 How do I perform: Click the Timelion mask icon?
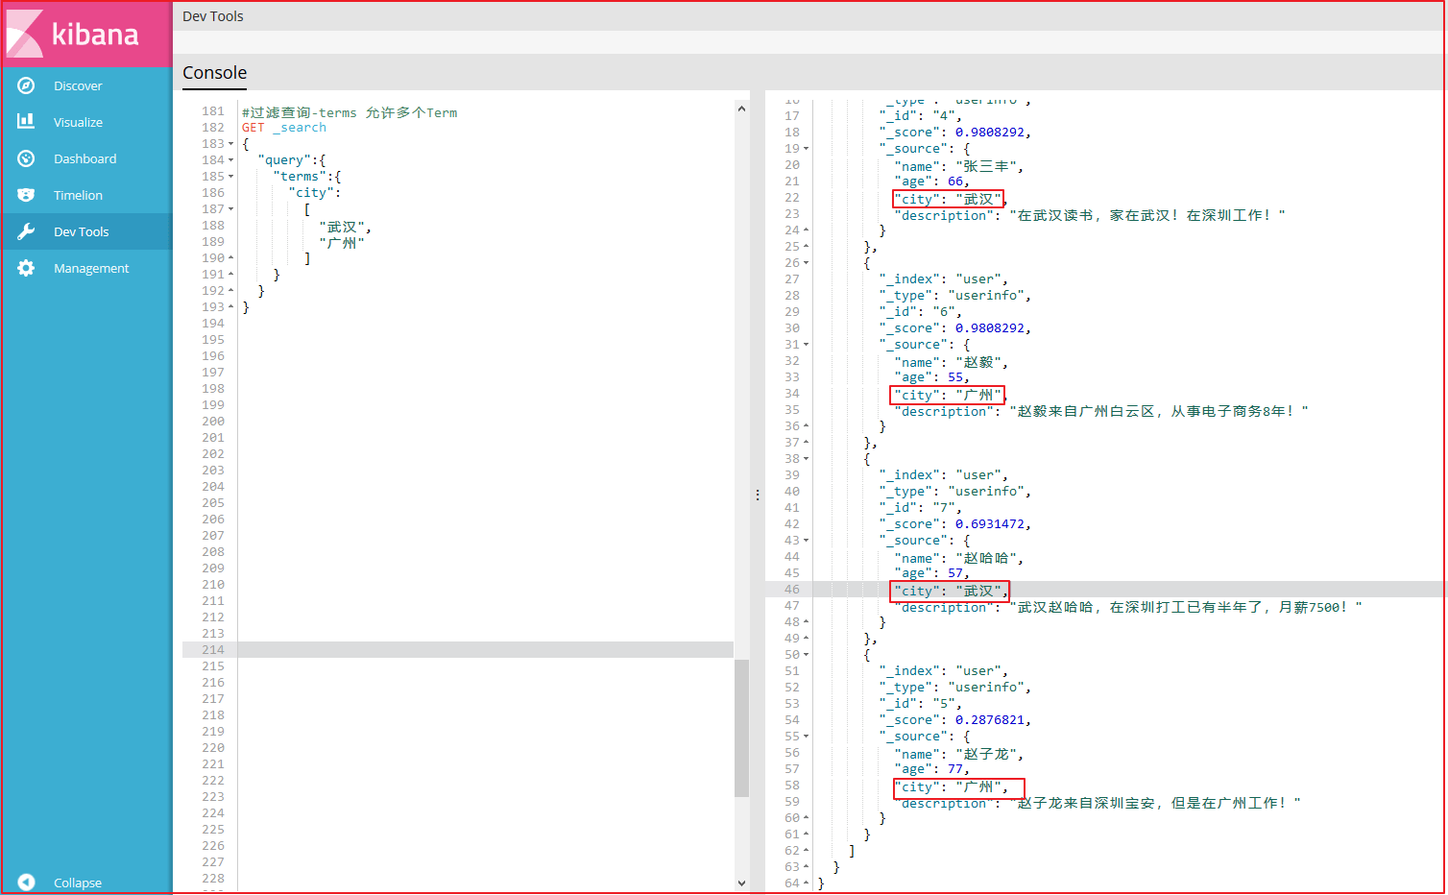pos(26,195)
